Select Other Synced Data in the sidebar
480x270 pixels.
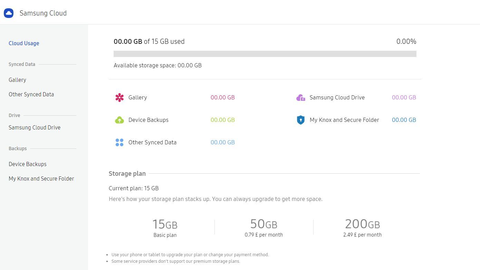pos(31,94)
